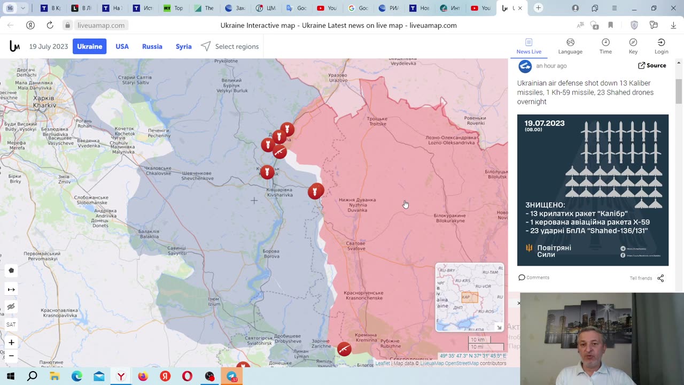Open Opera from the taskbar

point(187,376)
